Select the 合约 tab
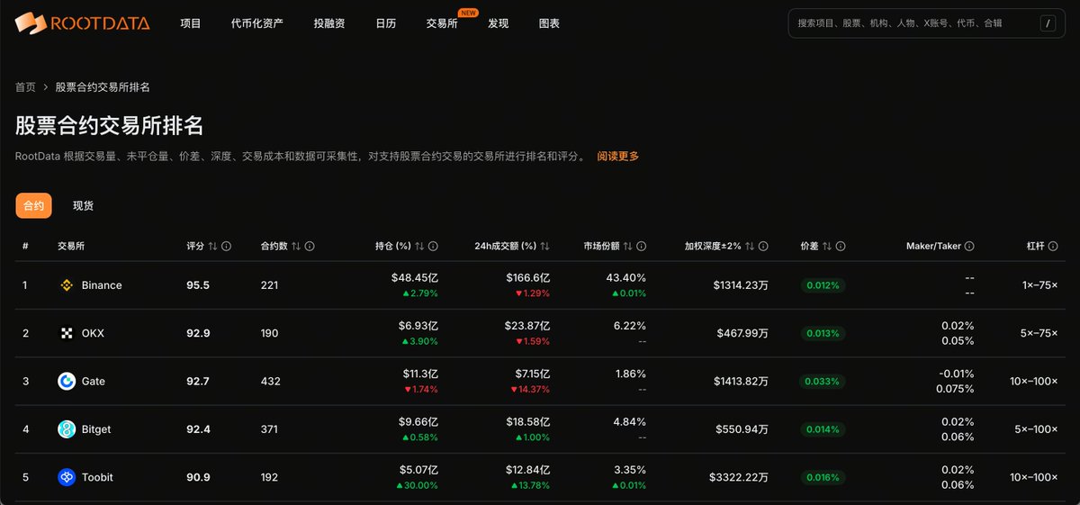 [x=33, y=205]
